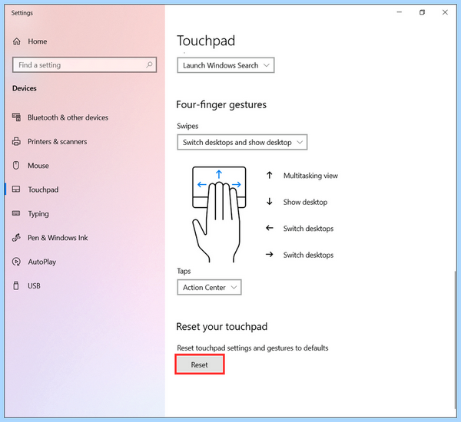Click the Touchpad icon in the sidebar
The image size is (461, 422).
16,190
